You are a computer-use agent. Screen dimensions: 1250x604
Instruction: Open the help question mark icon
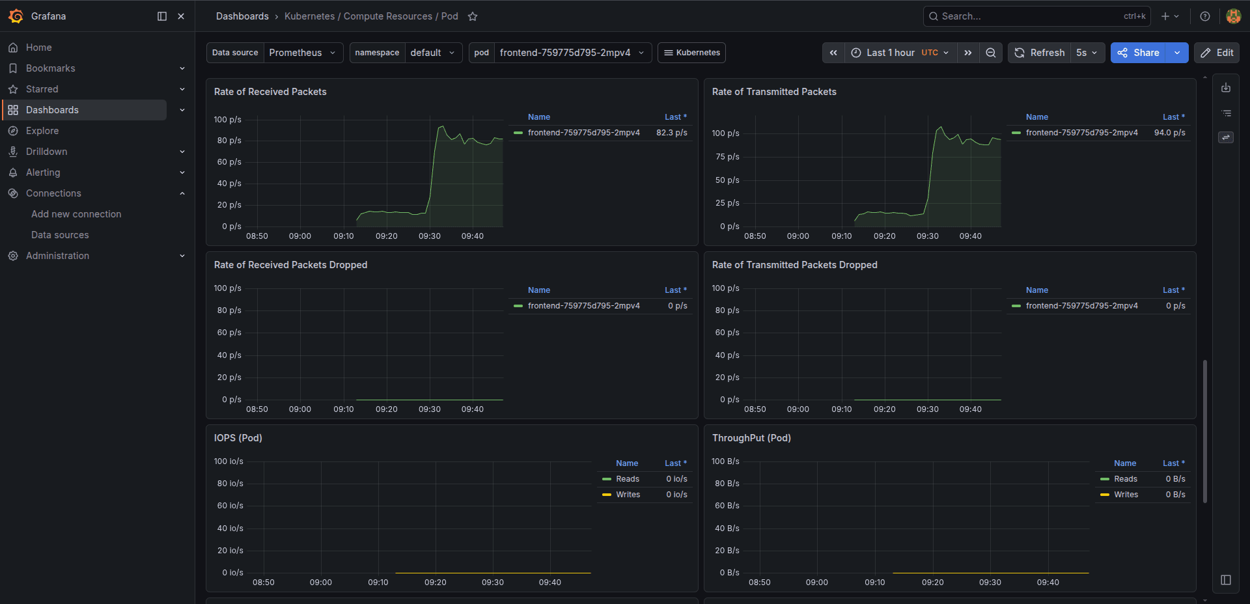pos(1205,16)
